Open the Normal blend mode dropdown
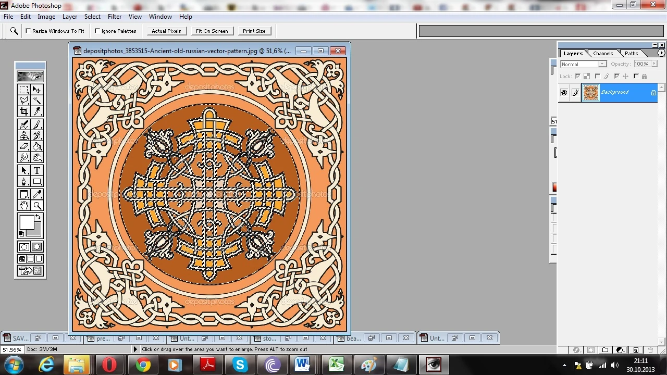667x375 pixels. pyautogui.click(x=583, y=64)
